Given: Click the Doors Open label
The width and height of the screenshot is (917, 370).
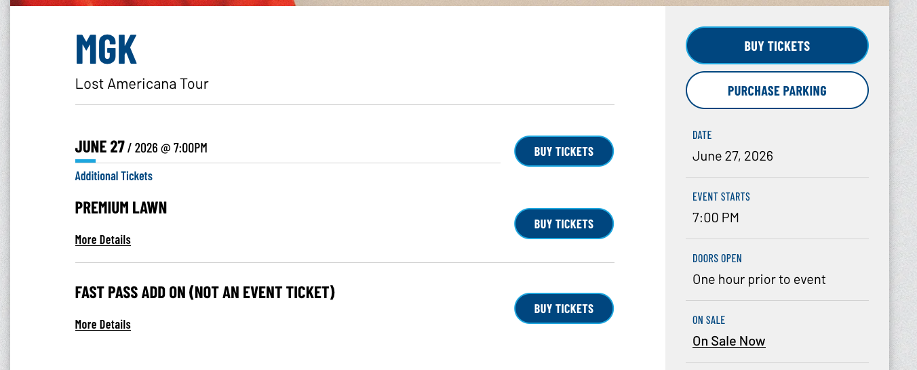Looking at the screenshot, I should (x=717, y=258).
